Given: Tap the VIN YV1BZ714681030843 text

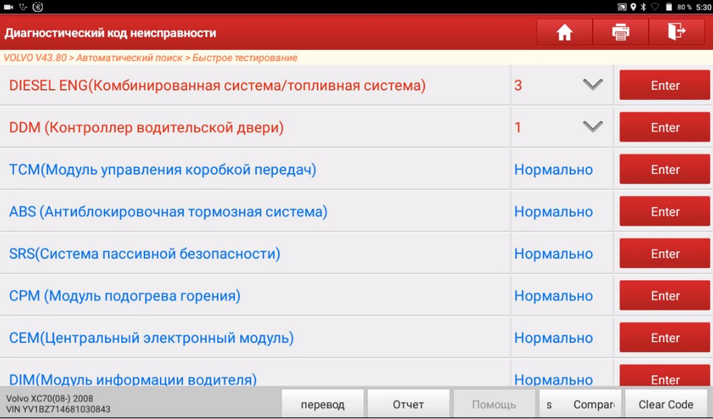Looking at the screenshot, I should pos(58,409).
